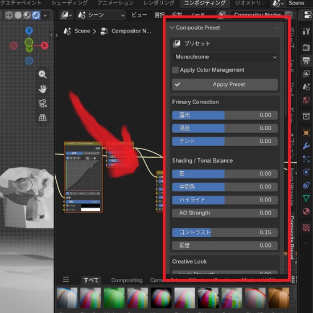Open the 選択 menu in node editor
313x313 pixels.
(x=159, y=15)
